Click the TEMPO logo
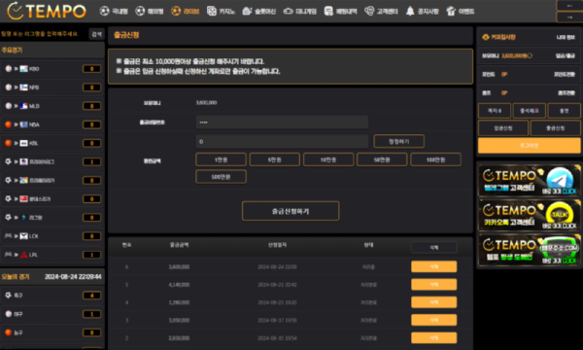Viewport: 583px width, 350px height. pos(47,11)
